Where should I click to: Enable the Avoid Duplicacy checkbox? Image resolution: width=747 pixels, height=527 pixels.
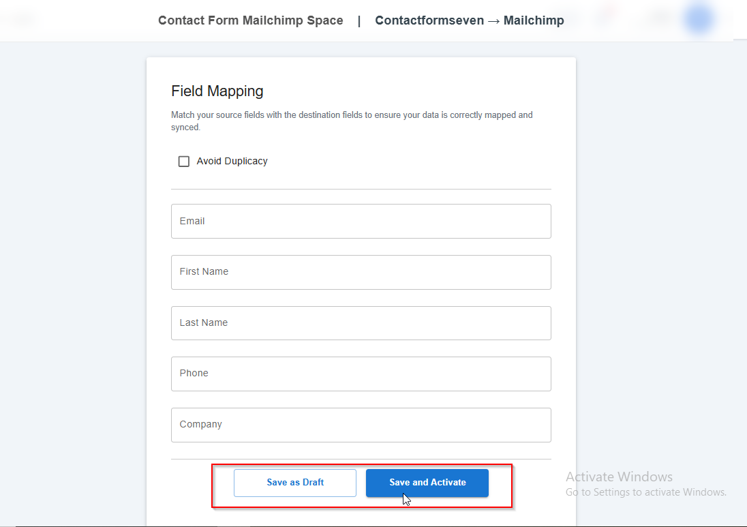click(183, 162)
